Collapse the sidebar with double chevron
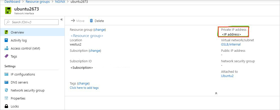Viewport: 280px width, 110px height. (61, 19)
